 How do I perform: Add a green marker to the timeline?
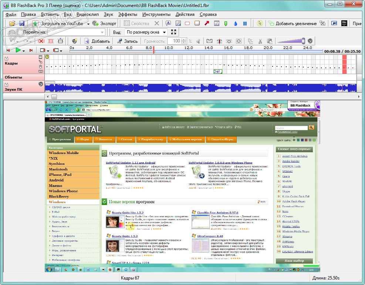pos(226,24)
